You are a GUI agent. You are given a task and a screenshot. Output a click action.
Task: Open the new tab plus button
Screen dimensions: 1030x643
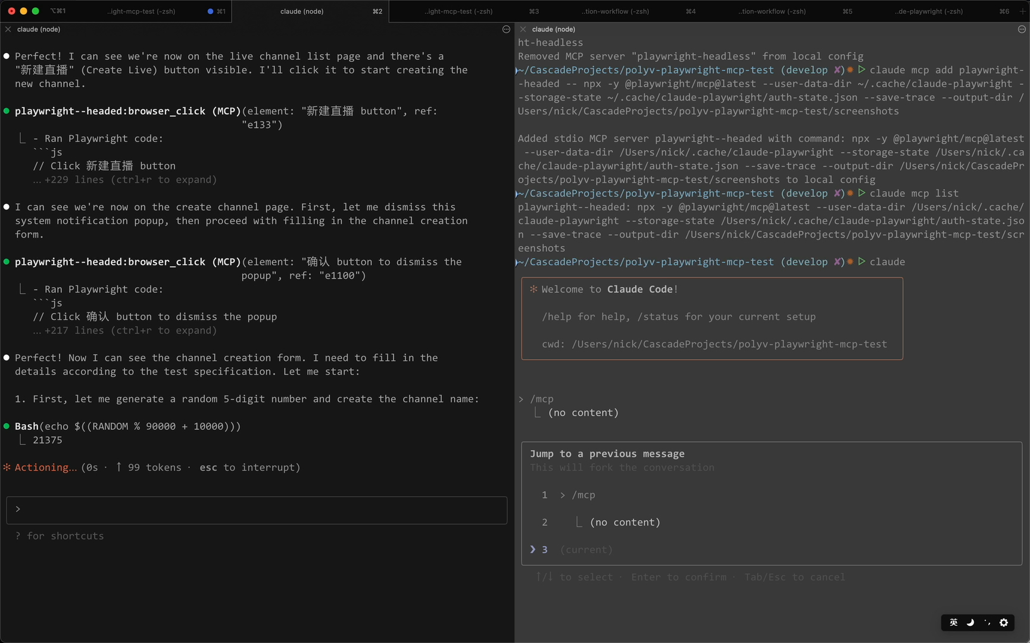(x=1022, y=11)
